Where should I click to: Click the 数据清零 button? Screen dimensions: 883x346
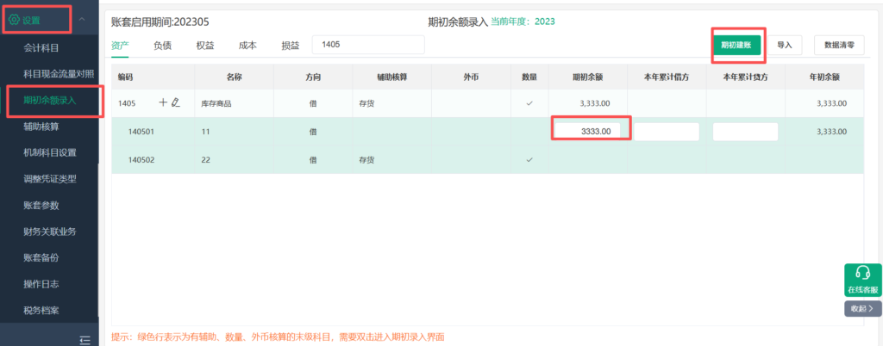[x=839, y=45]
